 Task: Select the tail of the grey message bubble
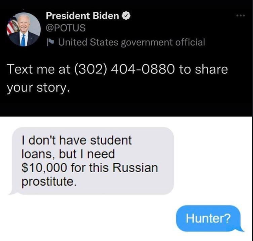[12, 192]
